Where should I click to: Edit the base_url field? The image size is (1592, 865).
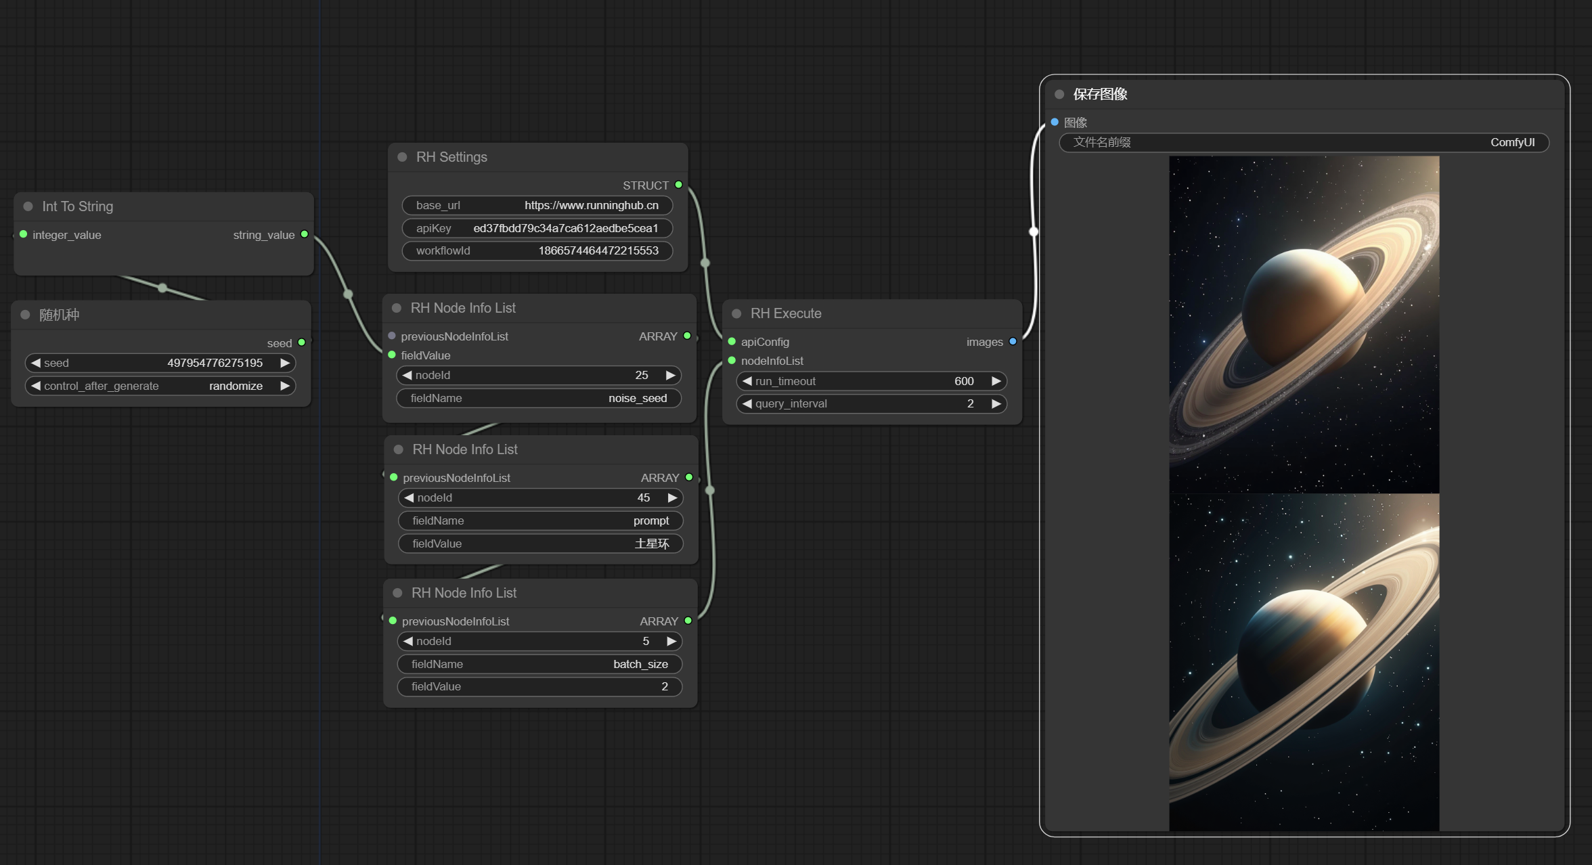pos(537,205)
